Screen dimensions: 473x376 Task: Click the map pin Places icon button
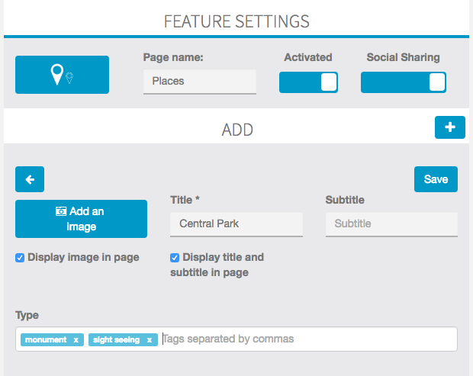pos(62,75)
